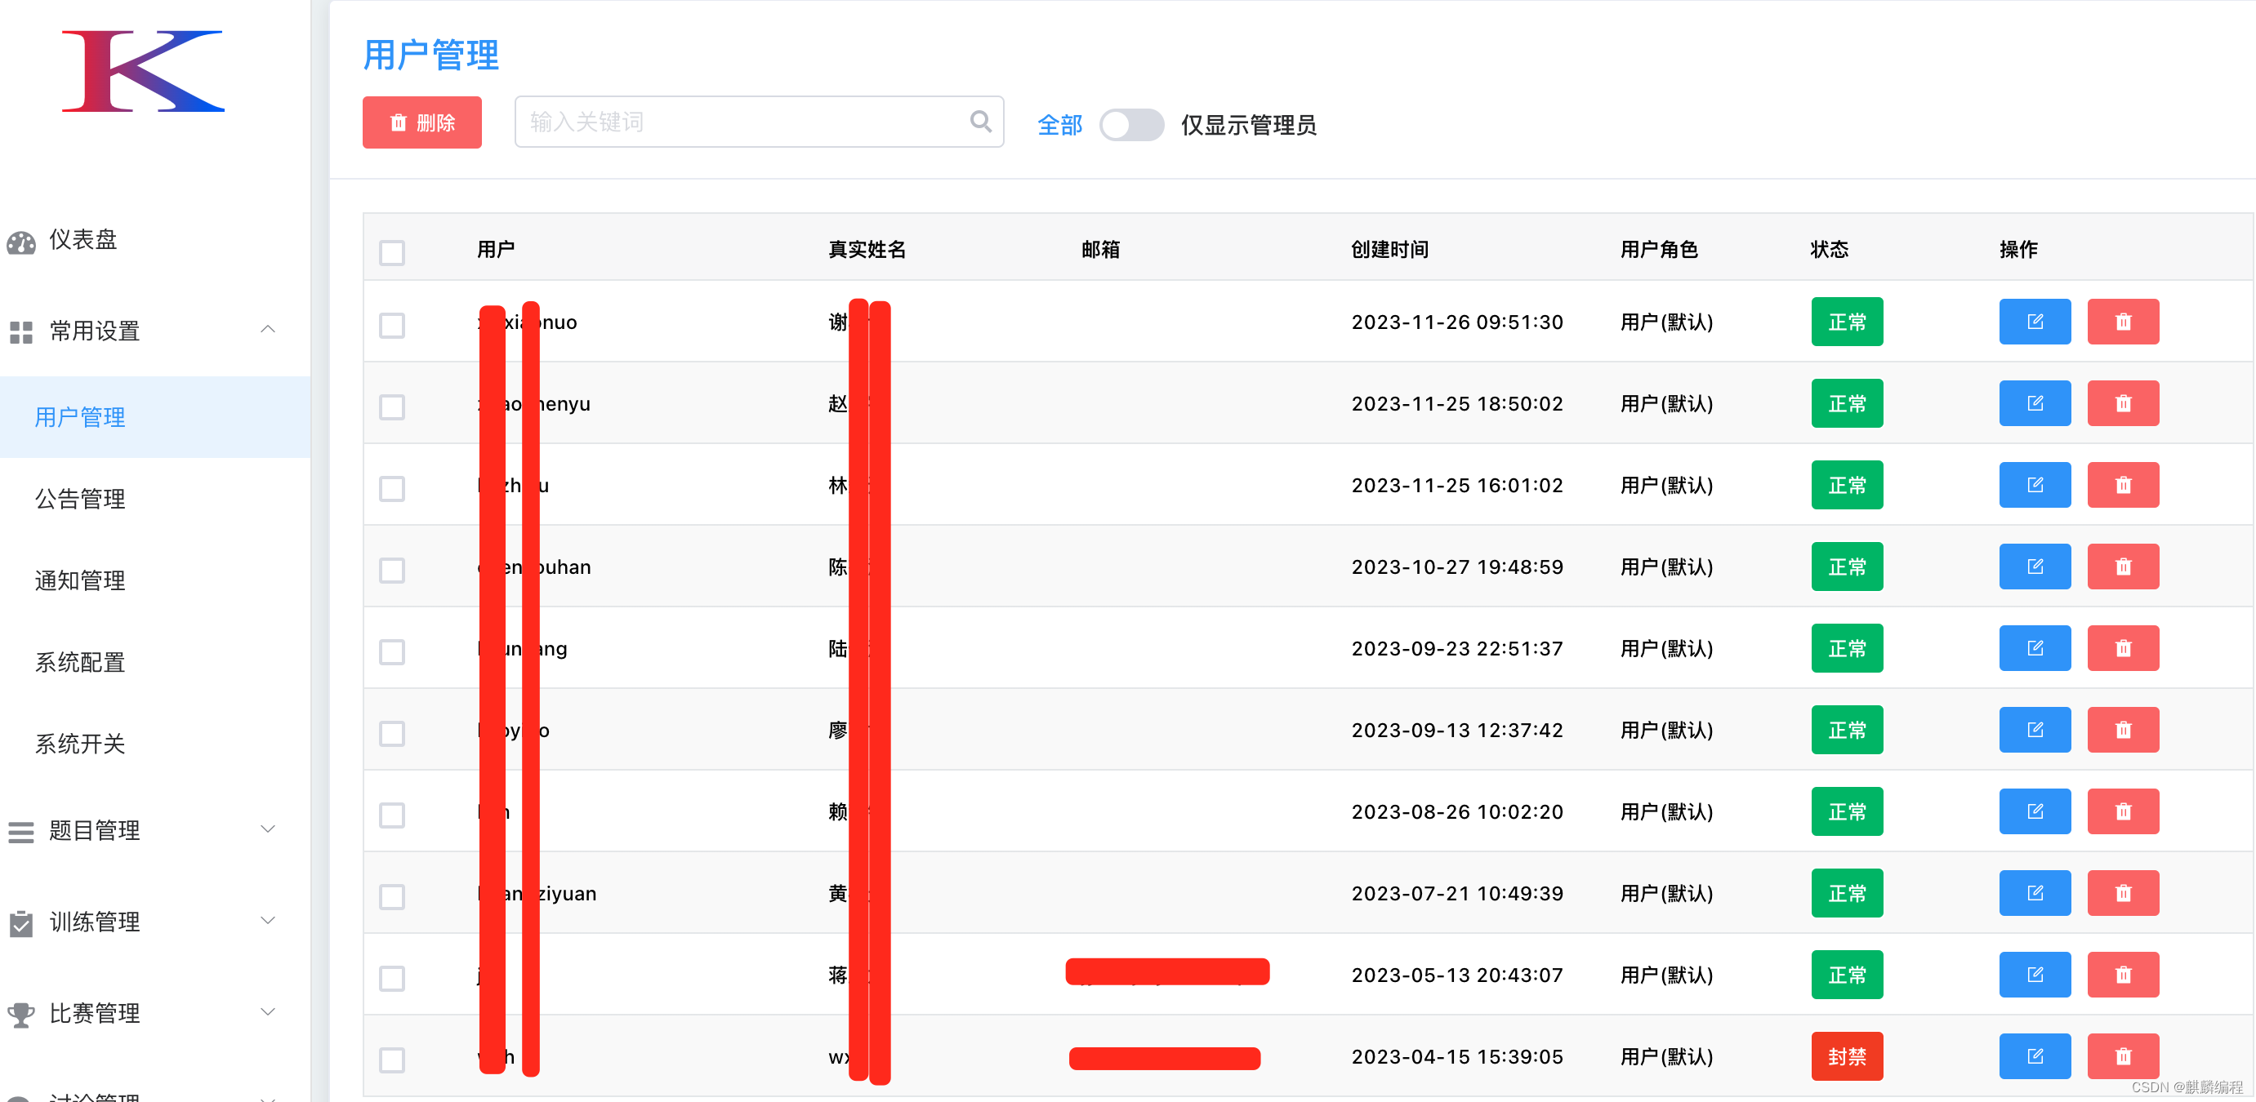This screenshot has width=2256, height=1102.
Task: Open 系统配置 from the sidebar
Action: coord(80,663)
